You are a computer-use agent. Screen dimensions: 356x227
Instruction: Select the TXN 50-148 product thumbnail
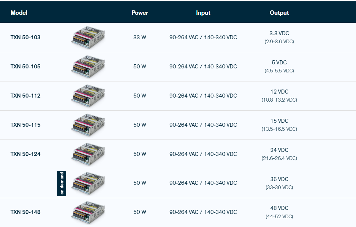88,212
